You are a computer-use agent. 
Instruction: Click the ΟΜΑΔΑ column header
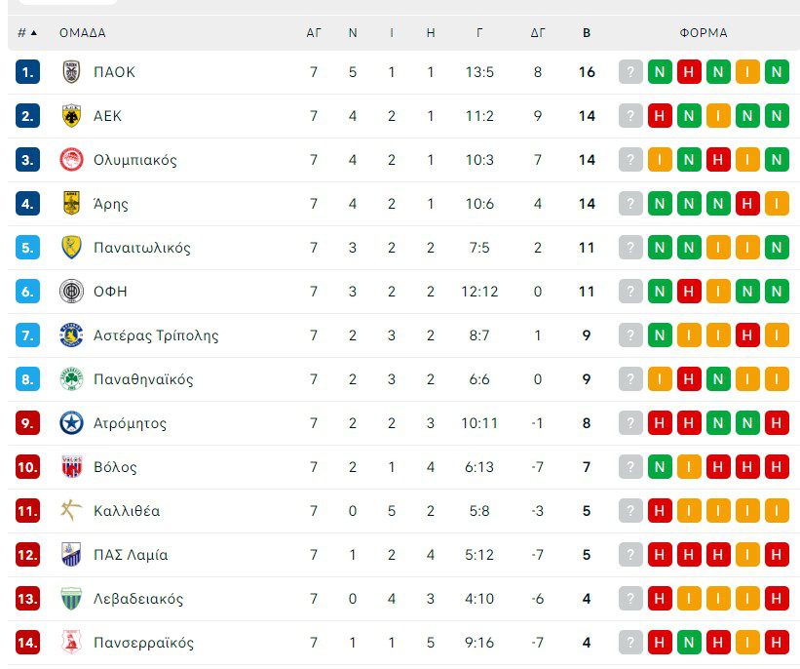[83, 32]
